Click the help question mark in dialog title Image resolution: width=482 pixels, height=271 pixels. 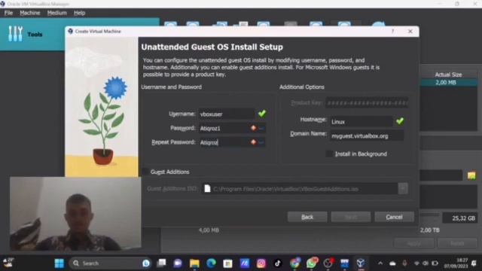click(x=392, y=32)
